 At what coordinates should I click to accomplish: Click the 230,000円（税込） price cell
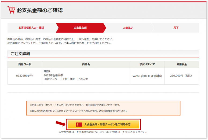point(182,76)
